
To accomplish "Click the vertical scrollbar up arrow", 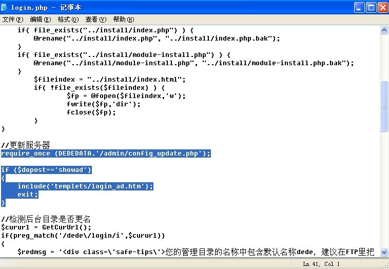I will [384, 30].
